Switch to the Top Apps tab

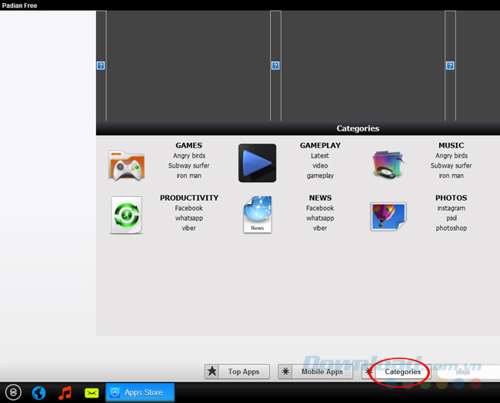(x=237, y=371)
